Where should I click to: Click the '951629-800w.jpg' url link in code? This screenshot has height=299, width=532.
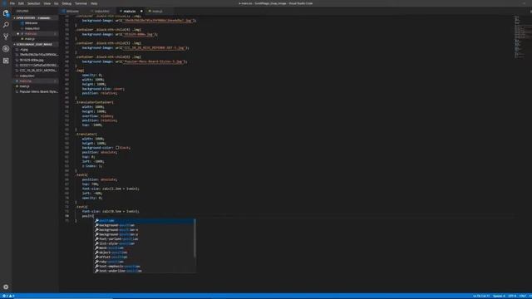[139, 34]
